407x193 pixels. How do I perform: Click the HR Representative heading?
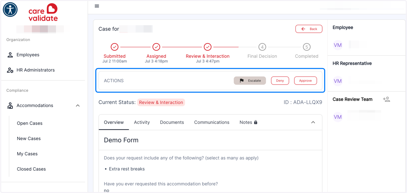point(352,63)
